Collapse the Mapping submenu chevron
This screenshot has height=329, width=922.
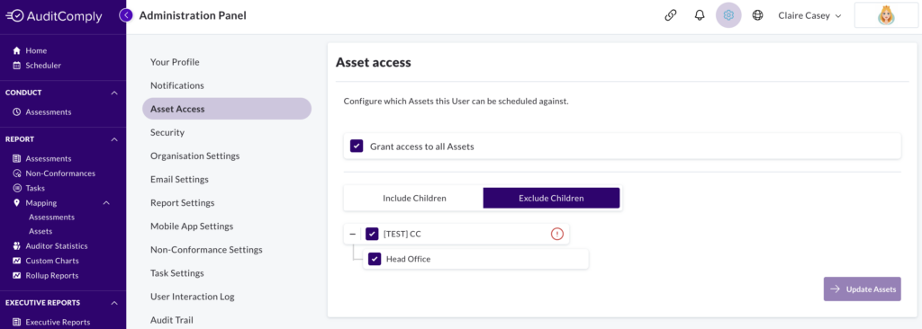(106, 203)
